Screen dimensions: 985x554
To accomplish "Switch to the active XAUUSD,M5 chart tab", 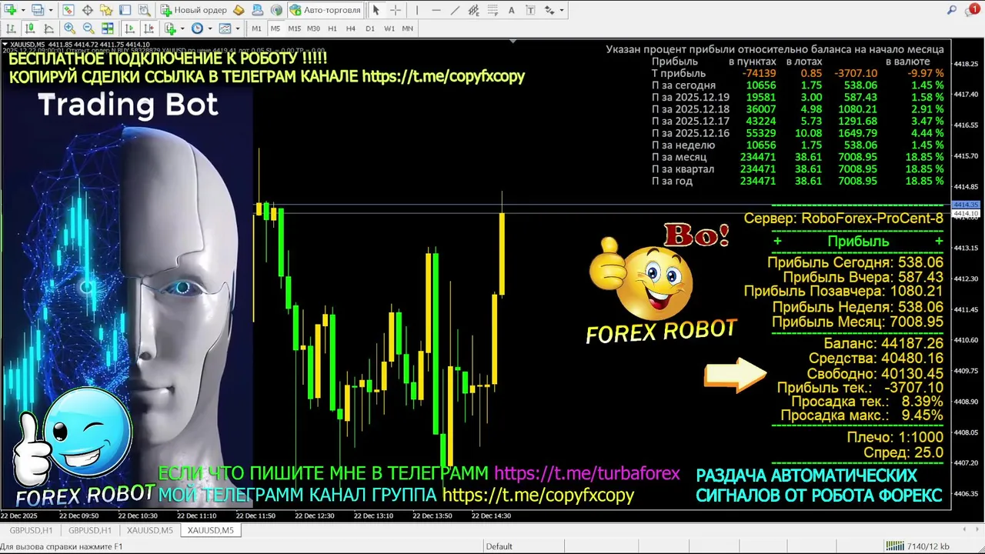I will (210, 530).
